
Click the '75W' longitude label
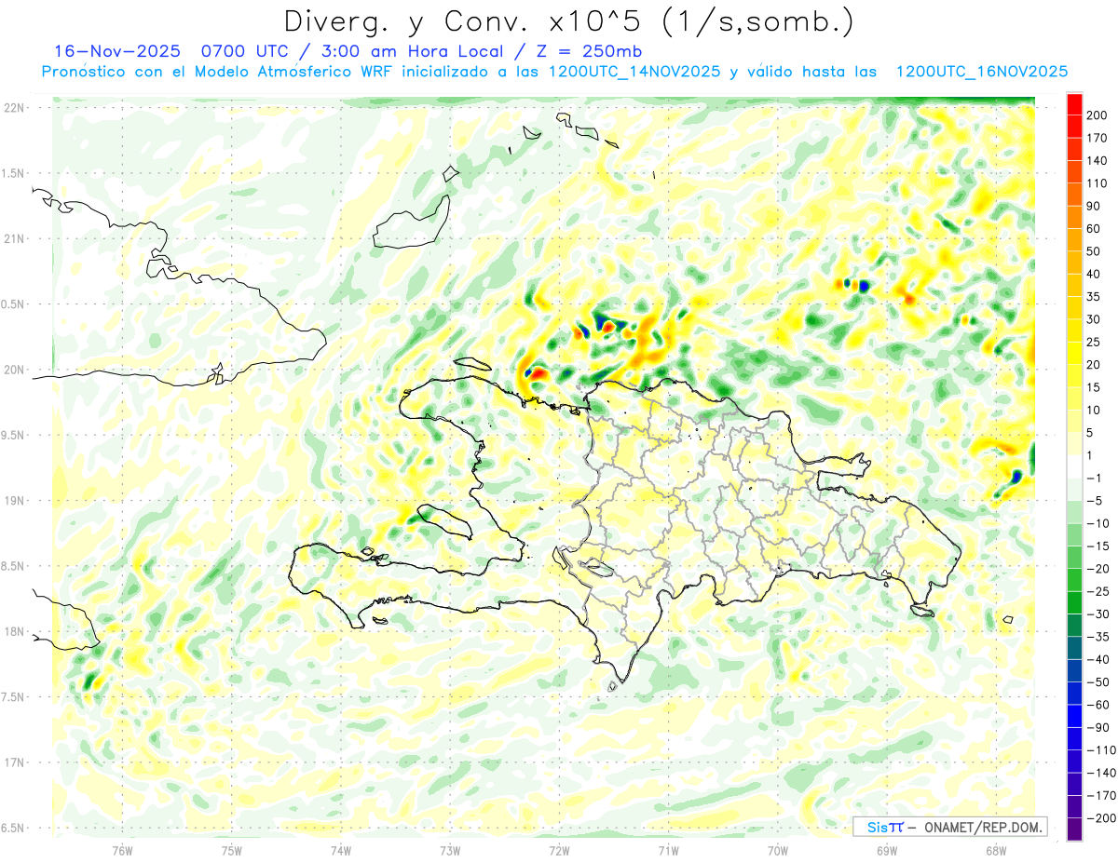232,851
